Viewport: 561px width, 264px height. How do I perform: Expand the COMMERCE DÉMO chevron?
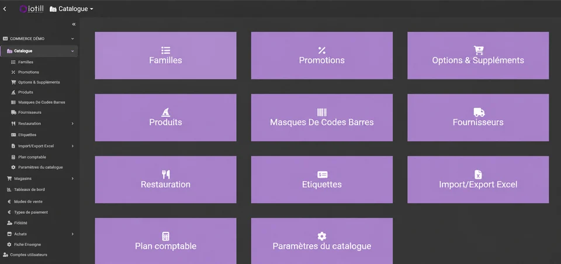[x=72, y=39]
